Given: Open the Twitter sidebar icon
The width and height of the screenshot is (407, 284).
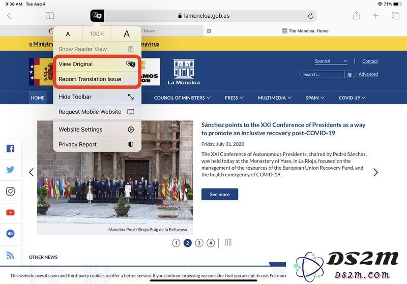Looking at the screenshot, I should coord(10,170).
